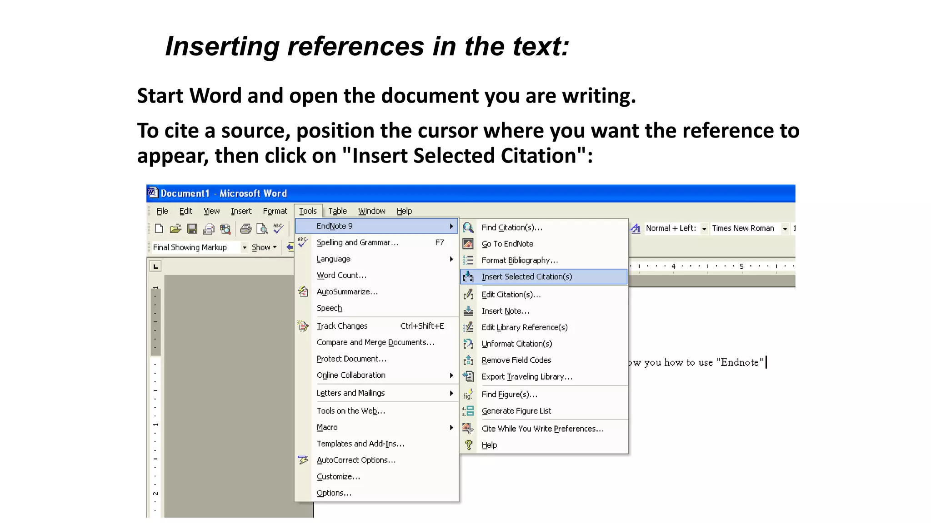Open the Insert menu
The image size is (931, 523).
pyautogui.click(x=241, y=211)
